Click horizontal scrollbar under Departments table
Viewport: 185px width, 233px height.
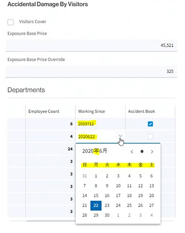coord(51,221)
